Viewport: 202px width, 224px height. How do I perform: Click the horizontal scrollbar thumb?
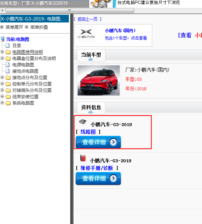click(70, 10)
